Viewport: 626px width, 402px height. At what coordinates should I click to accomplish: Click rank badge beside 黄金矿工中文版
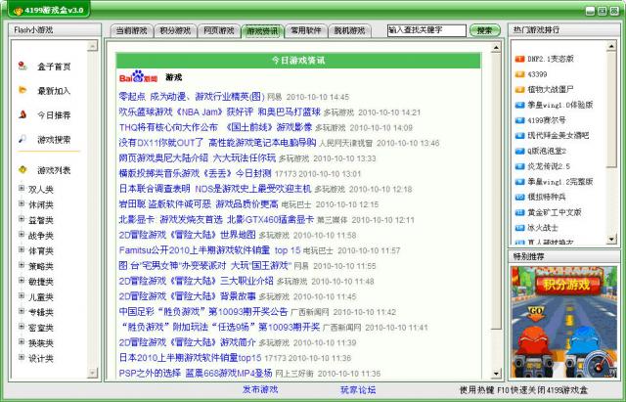(519, 212)
